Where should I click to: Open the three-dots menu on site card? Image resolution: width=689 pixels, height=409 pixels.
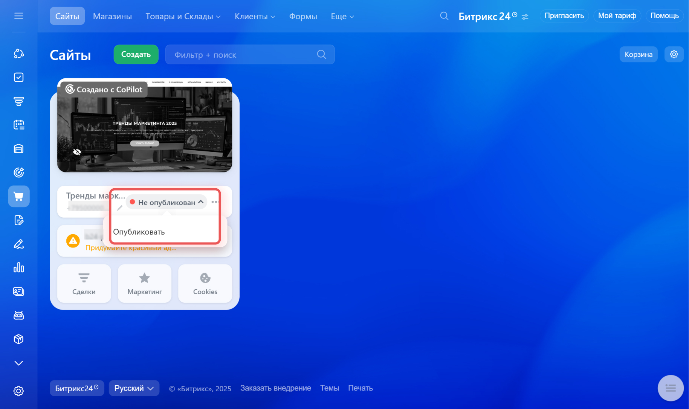(215, 202)
